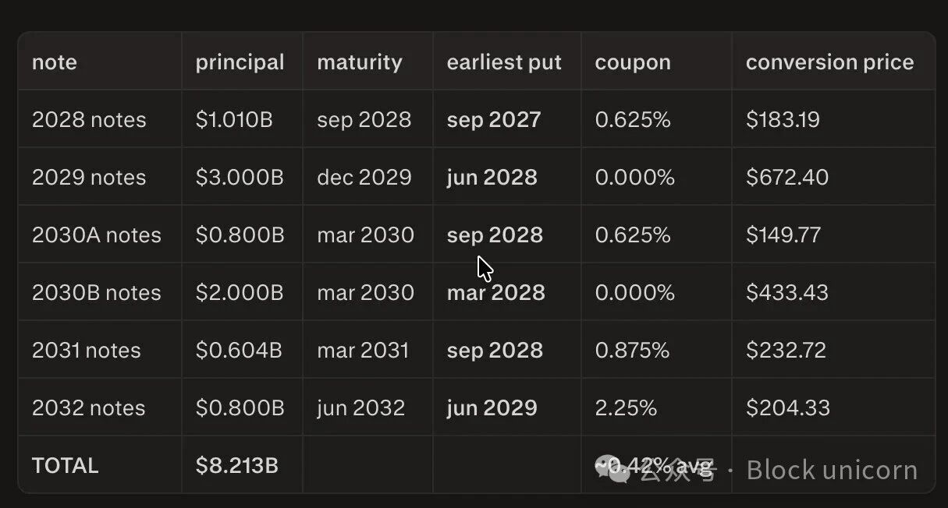Select the "2031 notes" row label

tap(87, 351)
